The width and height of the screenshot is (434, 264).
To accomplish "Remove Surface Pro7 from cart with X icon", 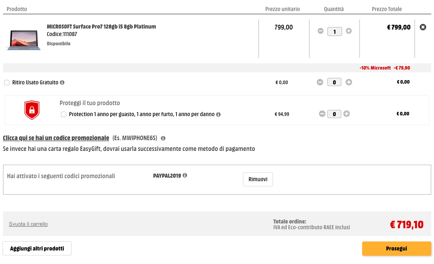I will point(423,27).
